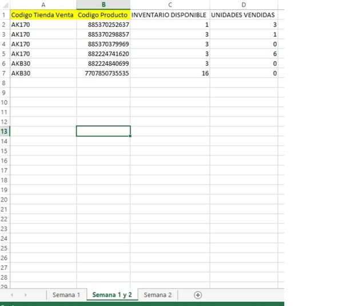343x306 pixels.
Task: Click the Codigo Tienda Venta header cell
Action: click(x=43, y=15)
